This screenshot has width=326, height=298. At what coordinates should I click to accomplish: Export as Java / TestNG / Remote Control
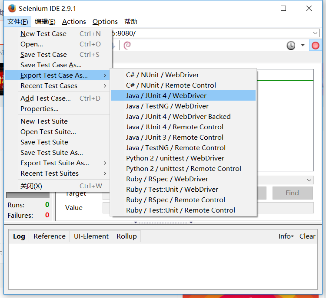tap(183, 148)
